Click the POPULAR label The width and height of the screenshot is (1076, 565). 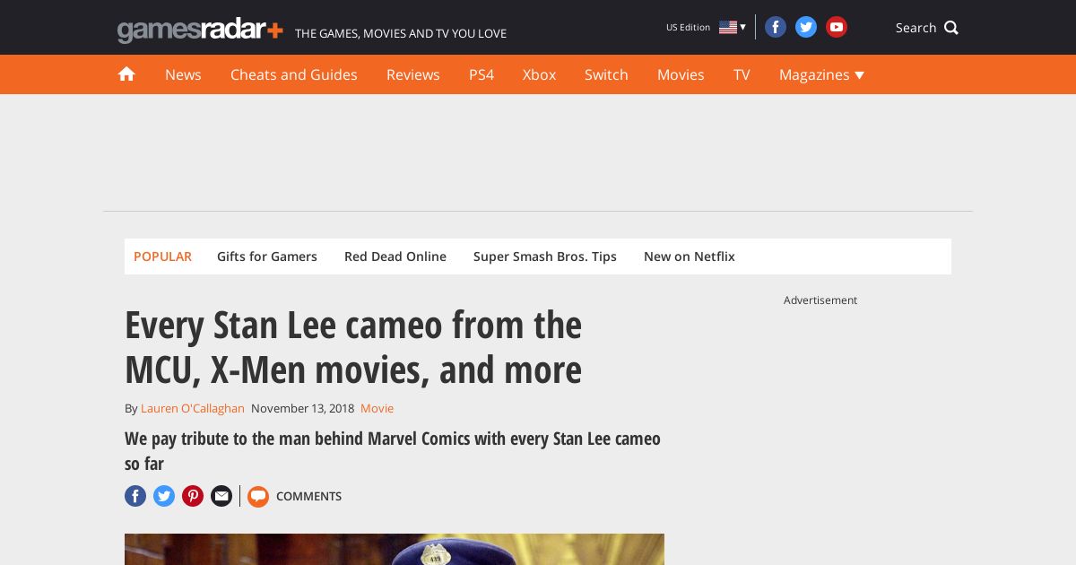162,256
